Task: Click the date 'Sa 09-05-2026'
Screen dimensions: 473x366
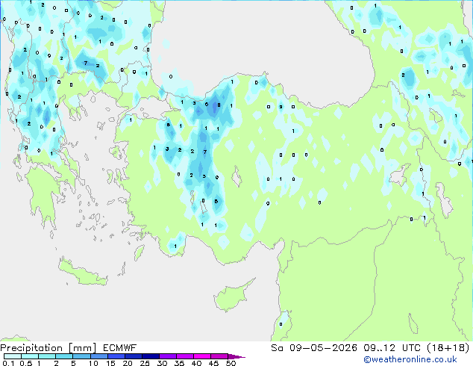Action: pyautogui.click(x=314, y=348)
